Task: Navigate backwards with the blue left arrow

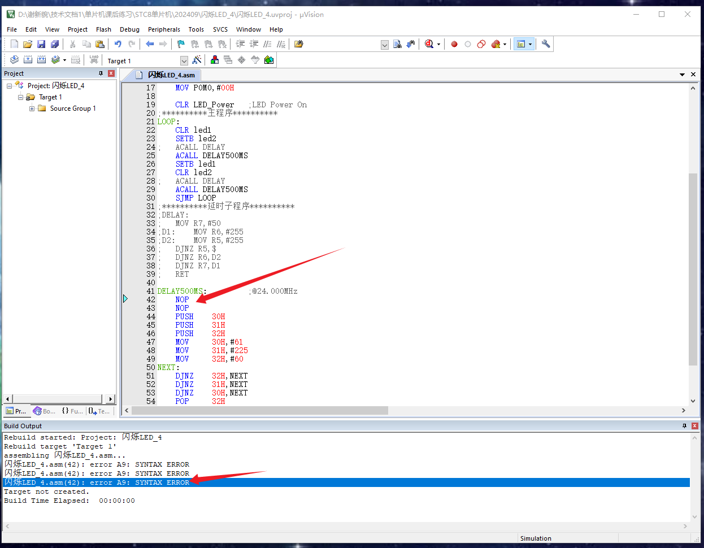Action: (150, 44)
